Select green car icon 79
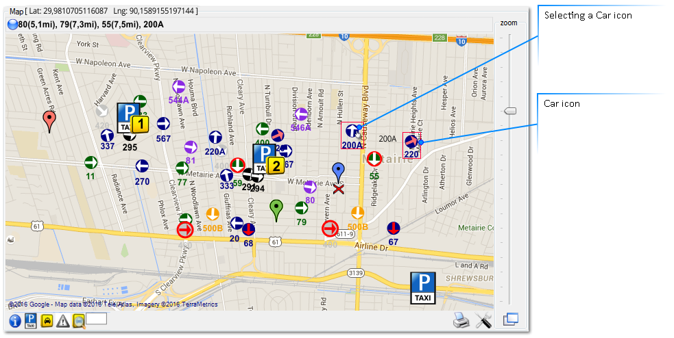 tap(301, 208)
